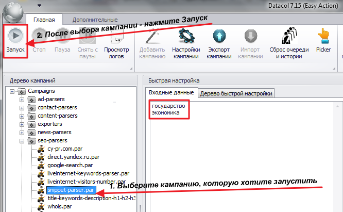The image size is (343, 212).
Task: Click the Запуск play button
Action: (x=15, y=41)
